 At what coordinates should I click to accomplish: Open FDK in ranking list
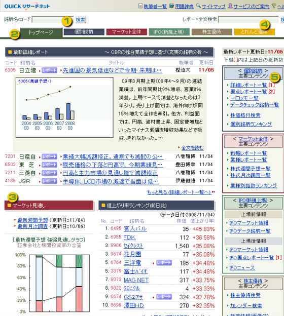(130, 238)
